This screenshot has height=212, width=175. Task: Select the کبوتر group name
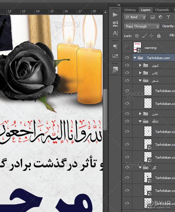pos(155,66)
